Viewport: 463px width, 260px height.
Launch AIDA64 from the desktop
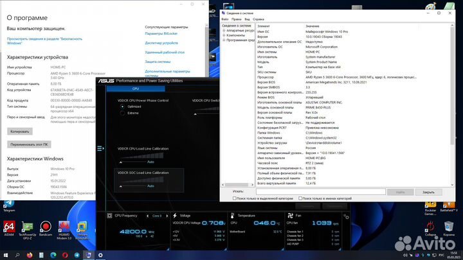click(9, 229)
